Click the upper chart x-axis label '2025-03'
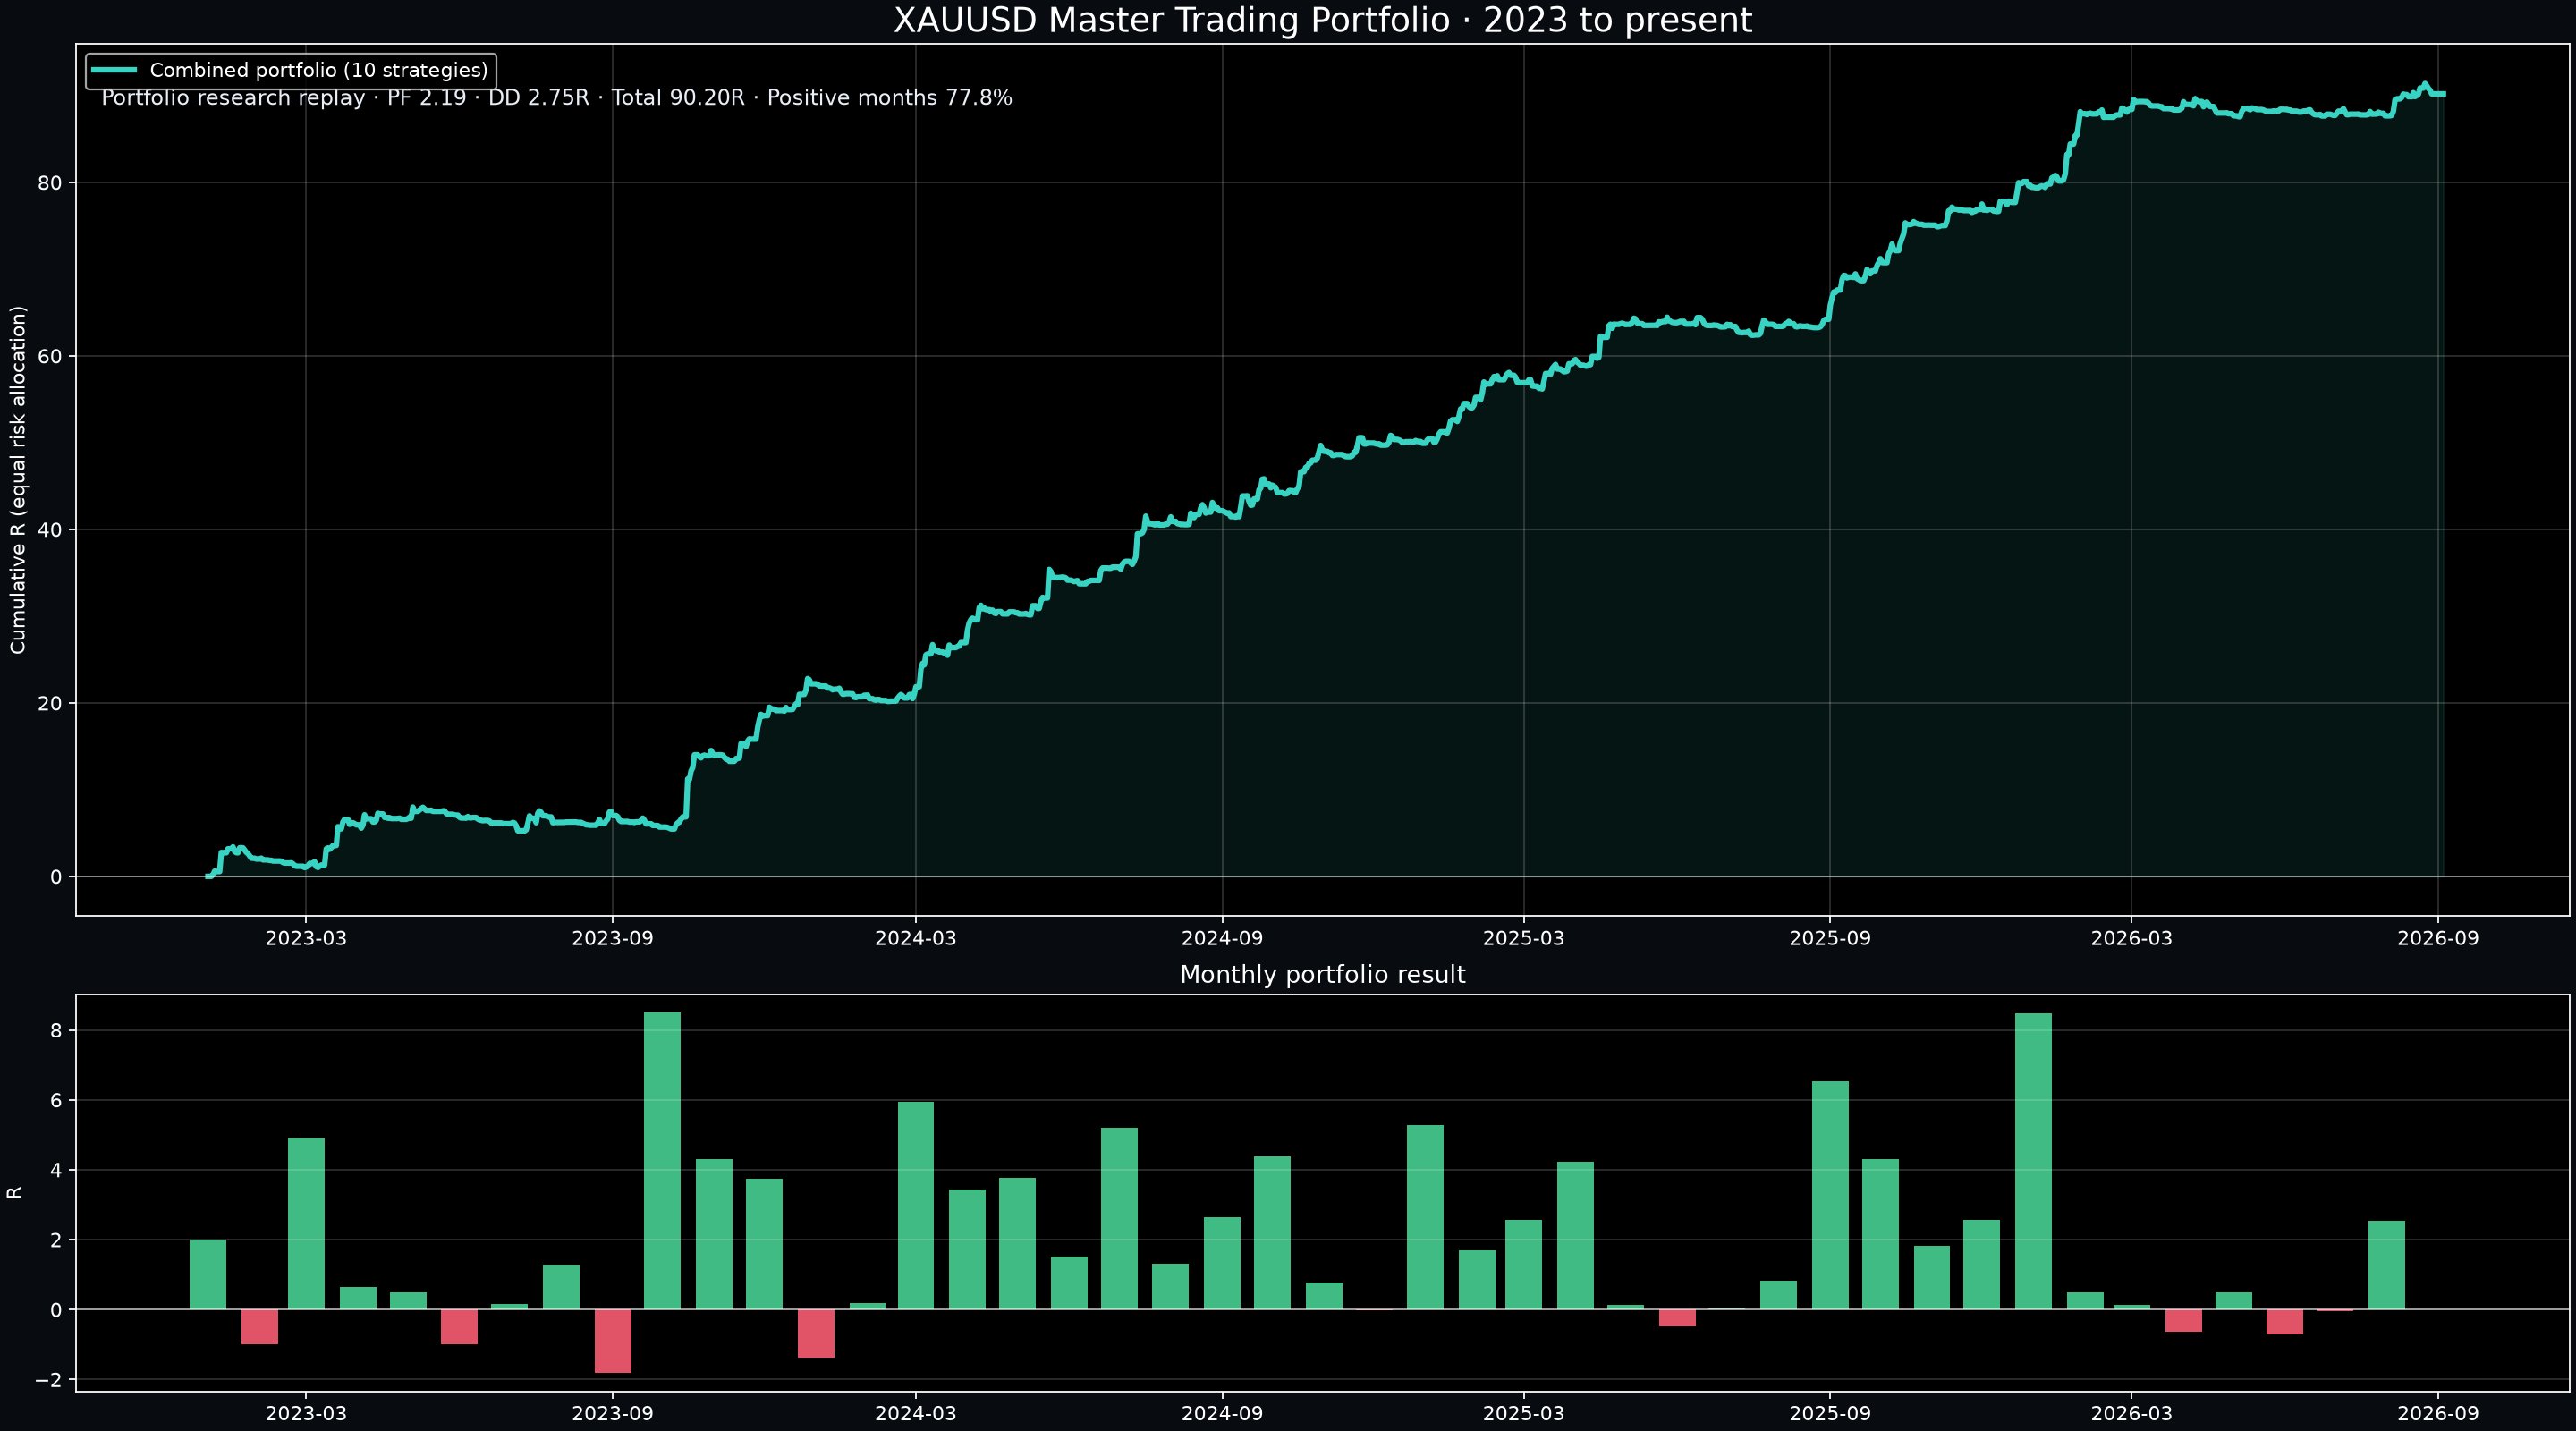The height and width of the screenshot is (1431, 2576). coord(1523,938)
